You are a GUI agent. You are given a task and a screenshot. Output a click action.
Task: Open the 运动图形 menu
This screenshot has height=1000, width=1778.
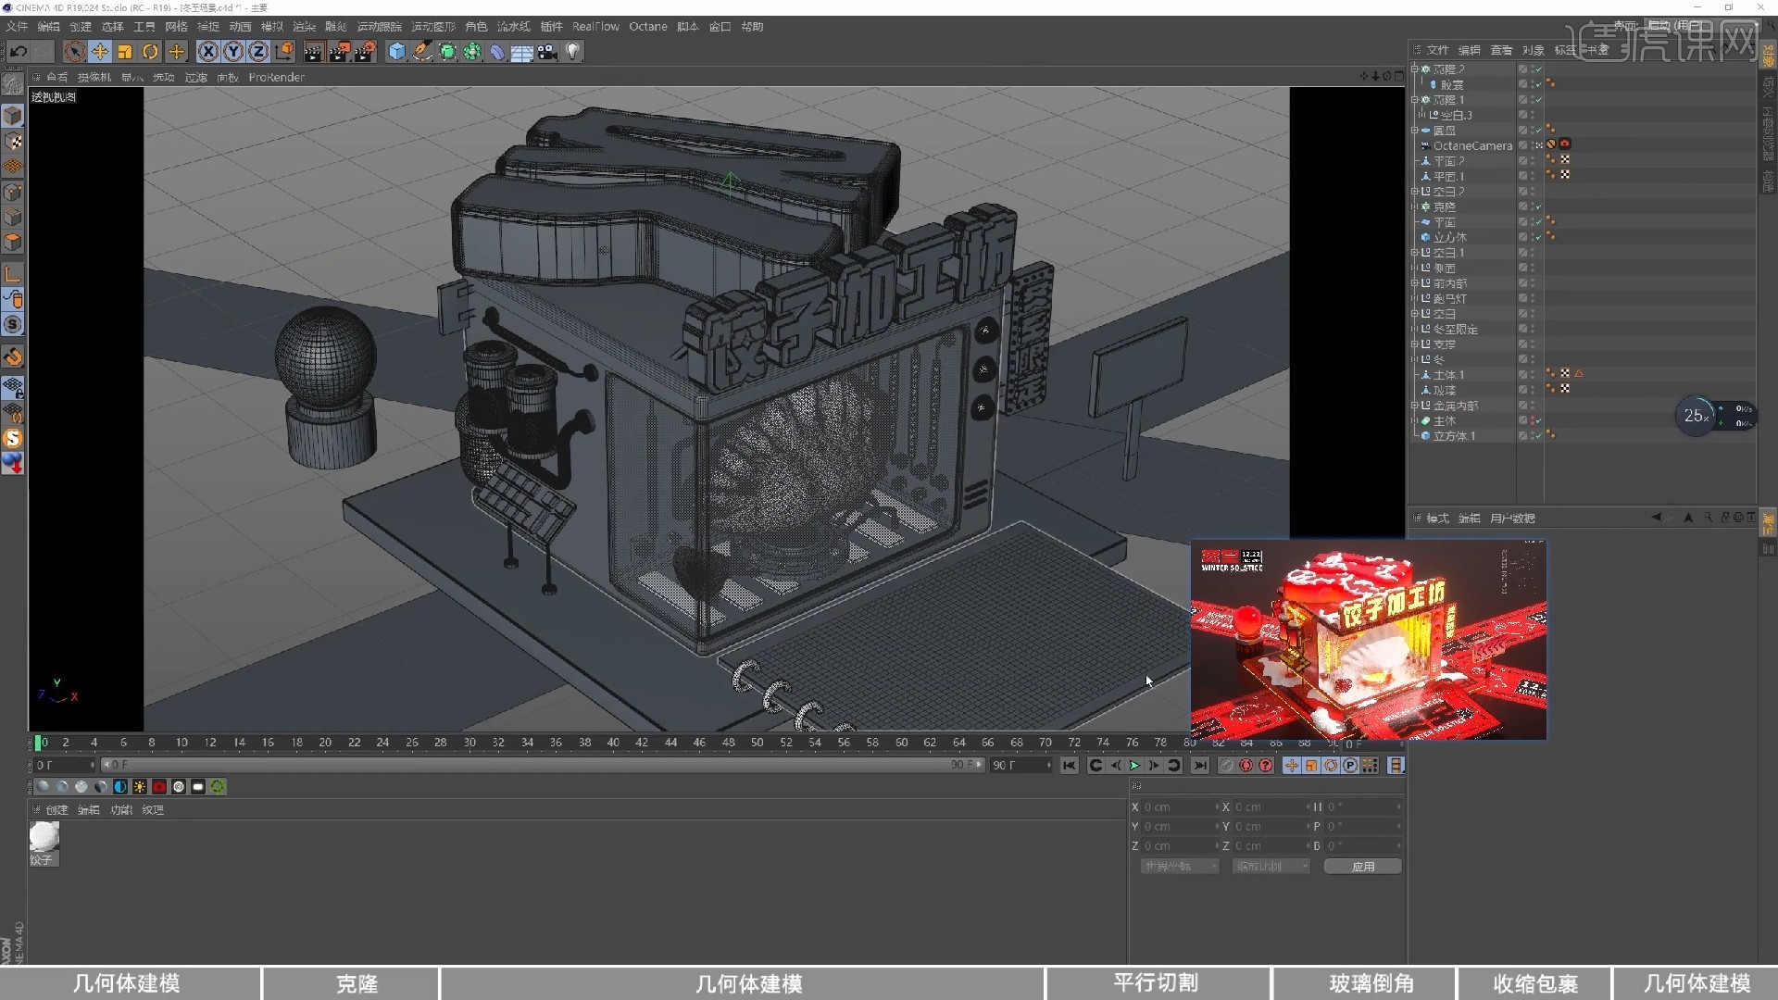pos(433,27)
